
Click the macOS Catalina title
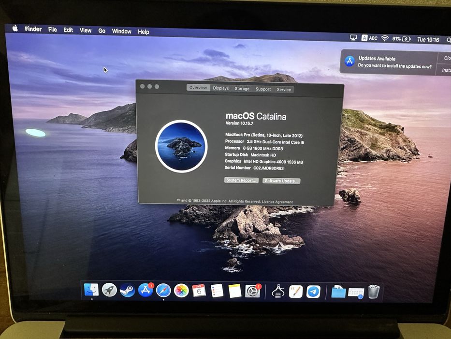pos(256,116)
